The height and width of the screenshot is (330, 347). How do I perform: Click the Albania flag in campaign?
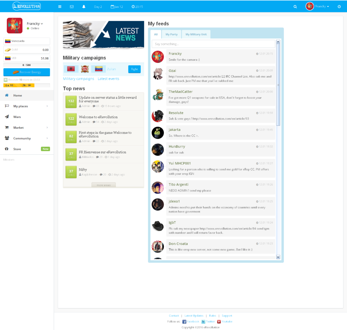click(x=71, y=69)
